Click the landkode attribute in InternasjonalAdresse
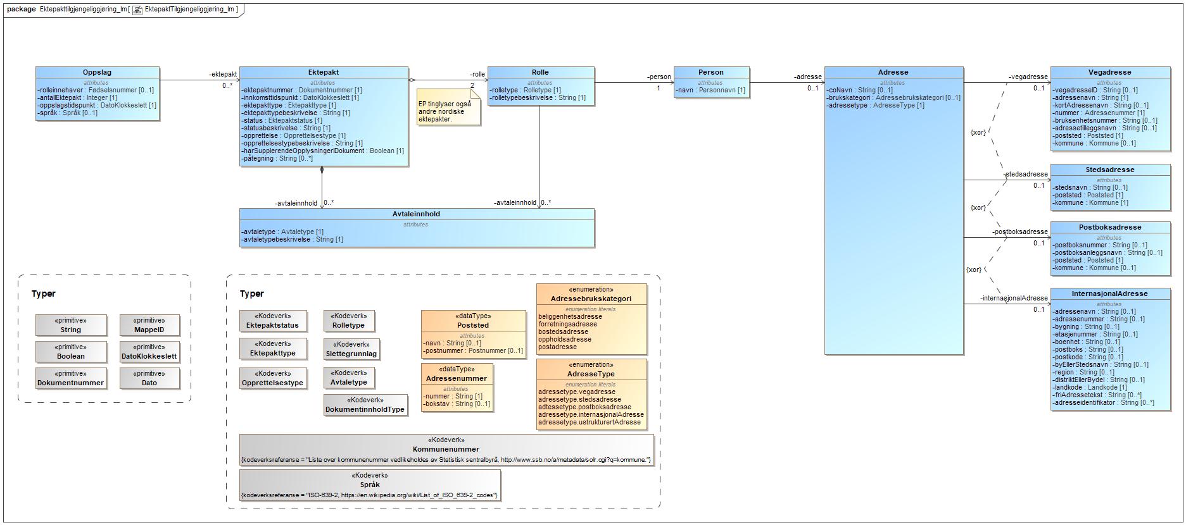 (x=1090, y=387)
